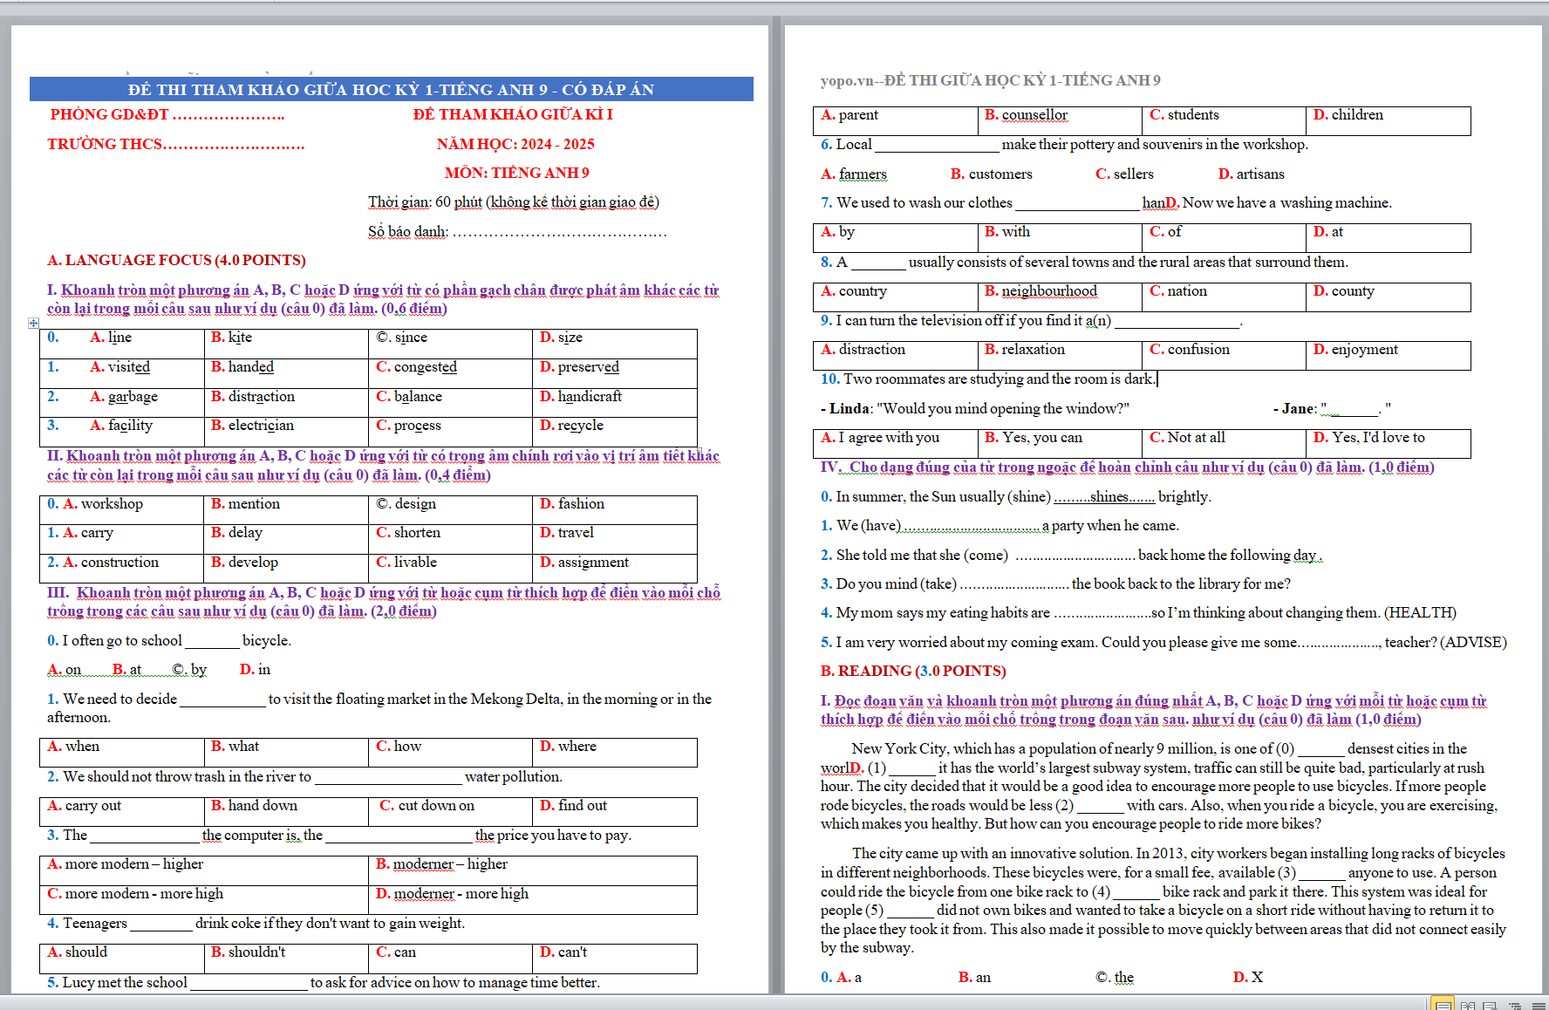Click the 'A. when' answer cell
This screenshot has width=1549, height=1010.
pyautogui.click(x=122, y=753)
